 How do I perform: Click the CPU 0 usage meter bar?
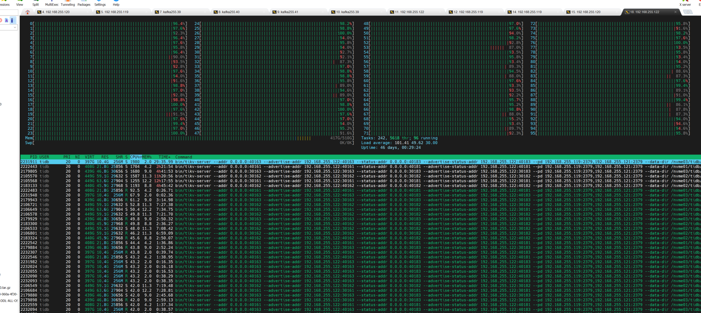pyautogui.click(x=108, y=24)
